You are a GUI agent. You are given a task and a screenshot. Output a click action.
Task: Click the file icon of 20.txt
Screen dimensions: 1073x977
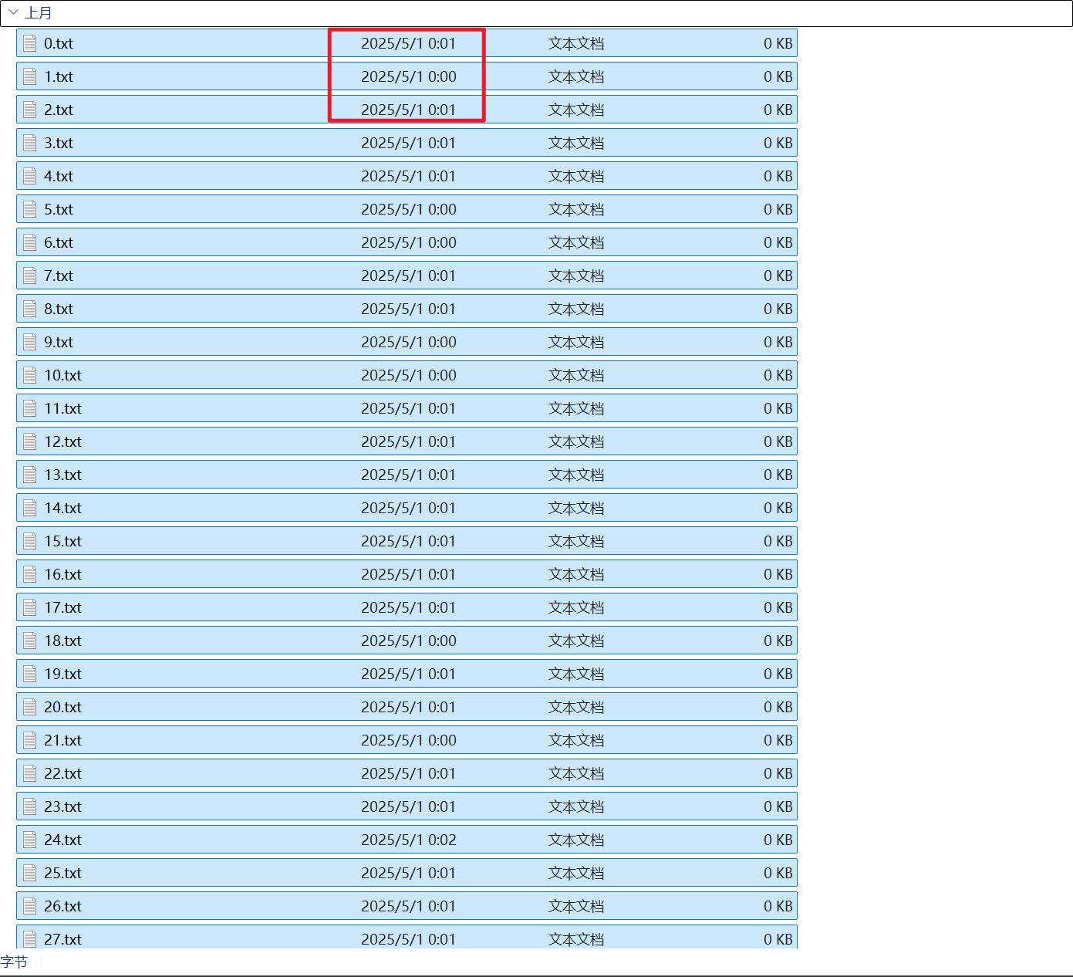tap(30, 707)
